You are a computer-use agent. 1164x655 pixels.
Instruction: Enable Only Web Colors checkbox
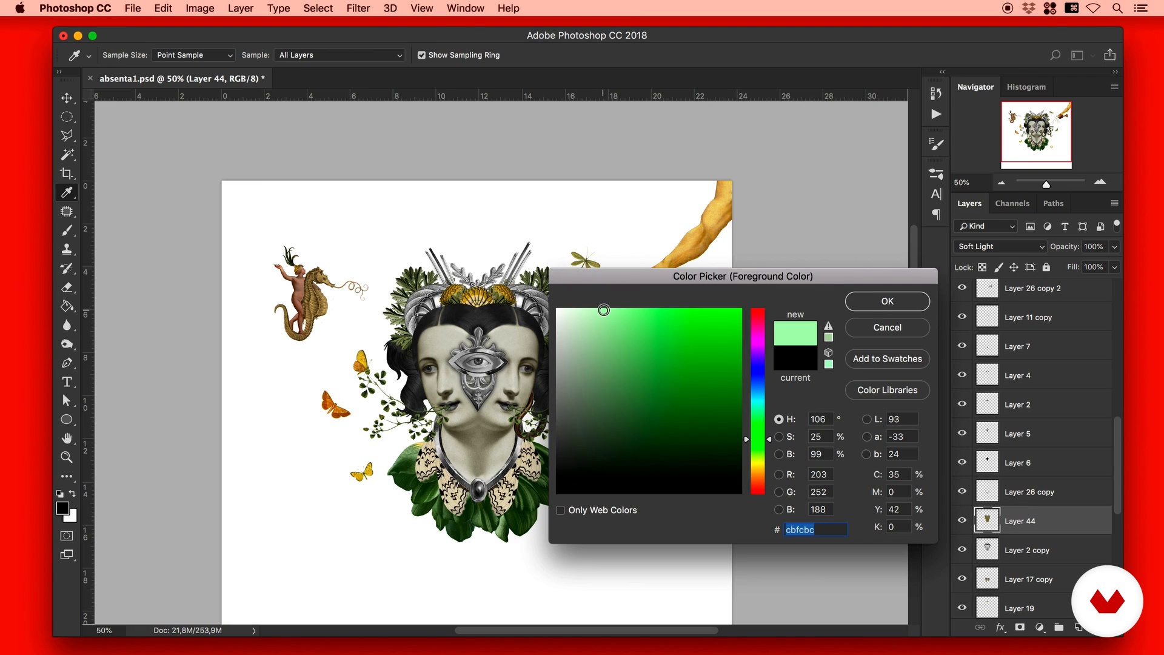pos(560,510)
